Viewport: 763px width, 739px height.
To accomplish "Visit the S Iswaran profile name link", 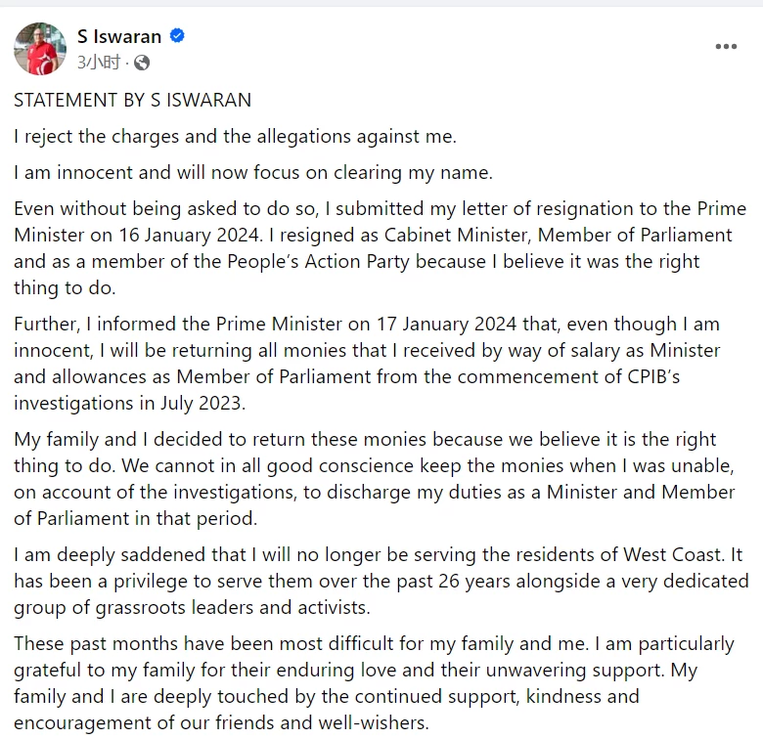I will click(119, 36).
